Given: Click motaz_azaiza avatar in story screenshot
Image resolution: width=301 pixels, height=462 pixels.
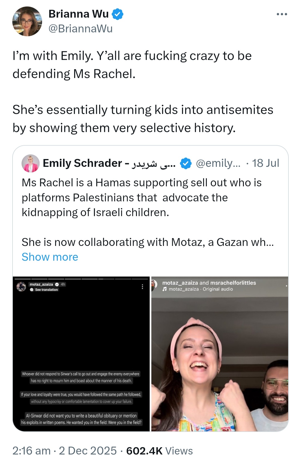Looking at the screenshot, I should 21,287.
